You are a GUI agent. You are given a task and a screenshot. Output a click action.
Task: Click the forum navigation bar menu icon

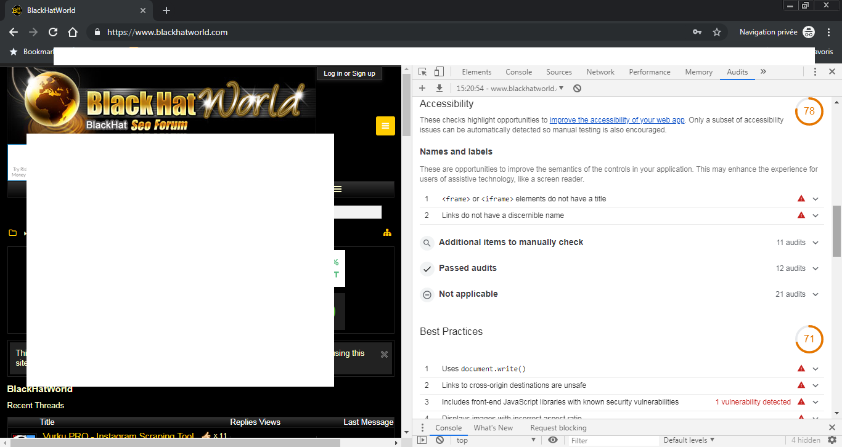point(337,189)
